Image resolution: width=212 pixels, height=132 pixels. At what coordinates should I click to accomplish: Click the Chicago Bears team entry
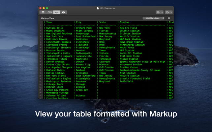point(55,84)
